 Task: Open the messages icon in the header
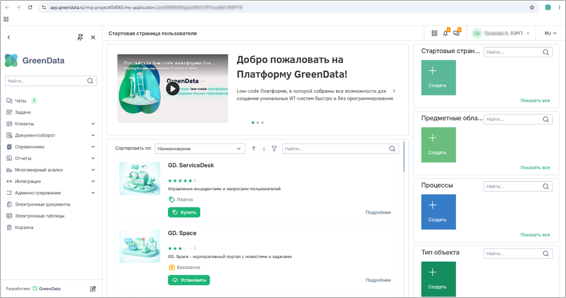click(456, 33)
